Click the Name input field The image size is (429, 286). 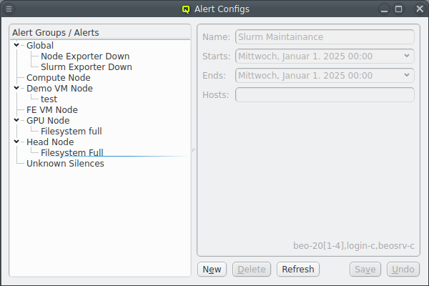point(325,36)
